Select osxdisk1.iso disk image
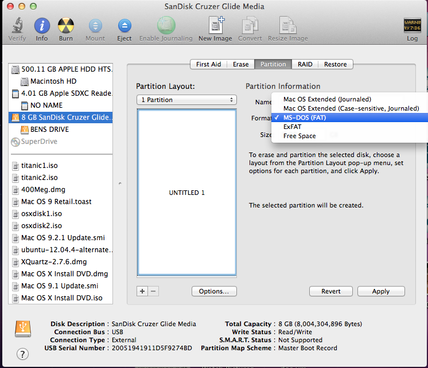The image size is (428, 368). pos(61,214)
